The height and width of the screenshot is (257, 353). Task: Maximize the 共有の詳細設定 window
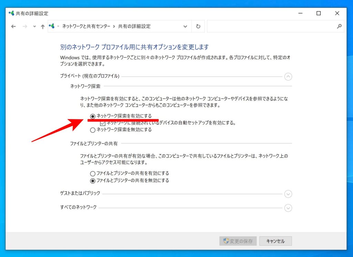coord(319,13)
